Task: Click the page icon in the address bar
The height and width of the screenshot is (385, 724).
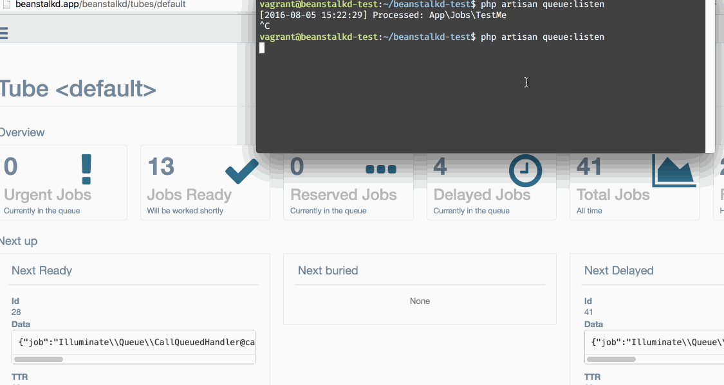Action: click(5, 4)
